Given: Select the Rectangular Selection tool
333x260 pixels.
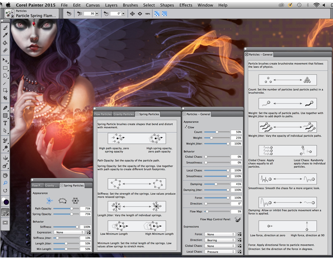Looking at the screenshot, I should coord(5,68).
